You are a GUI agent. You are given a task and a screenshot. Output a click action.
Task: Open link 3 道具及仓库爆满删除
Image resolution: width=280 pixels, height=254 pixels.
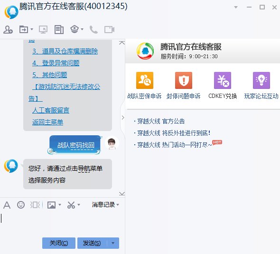pos(65,51)
